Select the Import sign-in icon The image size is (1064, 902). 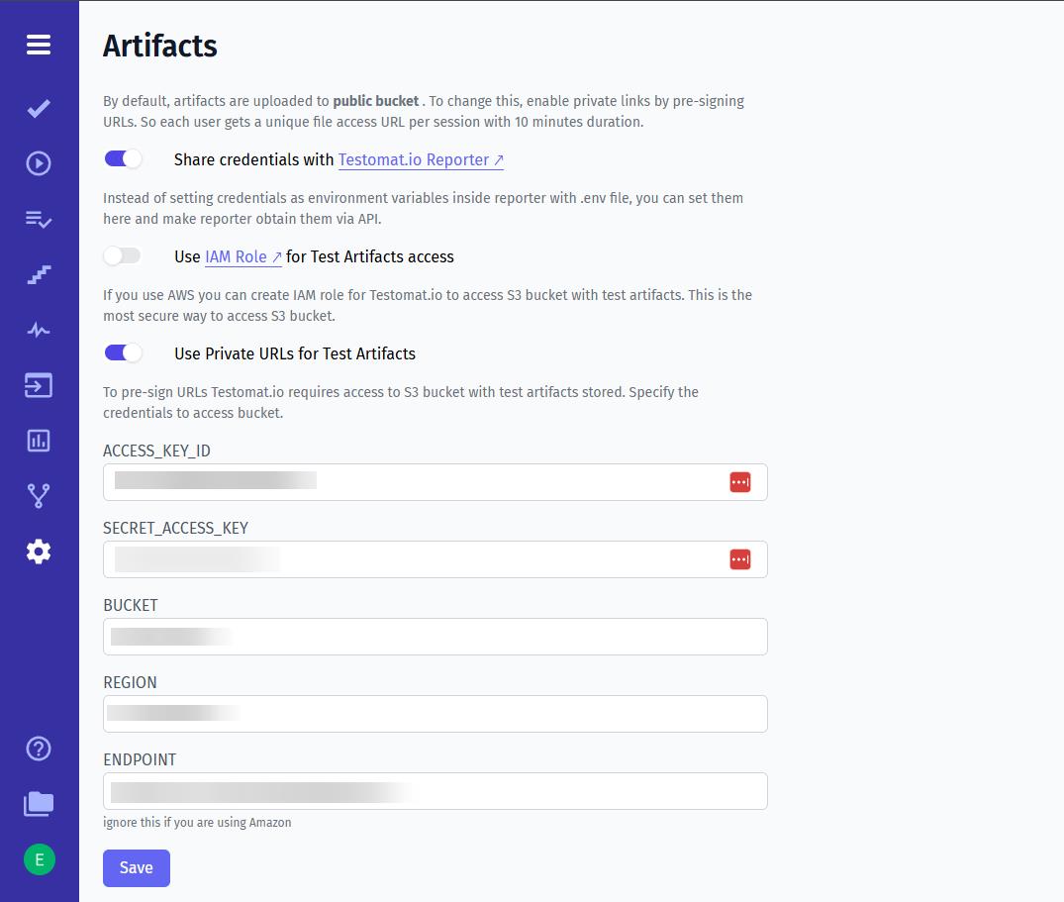[38, 385]
